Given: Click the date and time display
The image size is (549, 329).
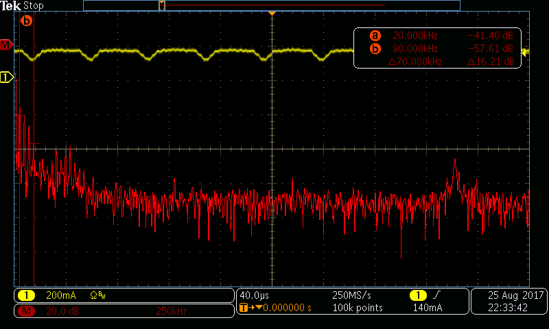Looking at the screenshot, I should click(x=509, y=302).
